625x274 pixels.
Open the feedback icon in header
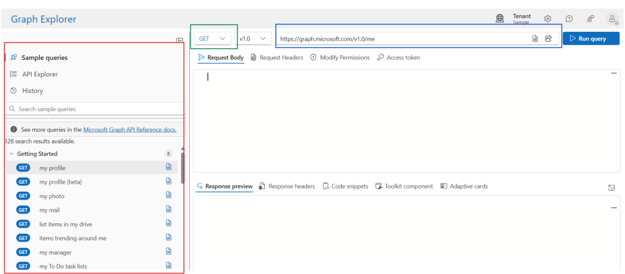pyautogui.click(x=591, y=19)
